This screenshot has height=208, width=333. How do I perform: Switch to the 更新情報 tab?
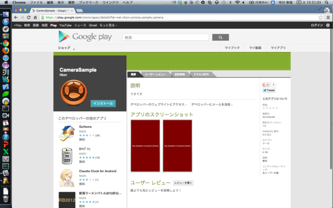pos(180,74)
